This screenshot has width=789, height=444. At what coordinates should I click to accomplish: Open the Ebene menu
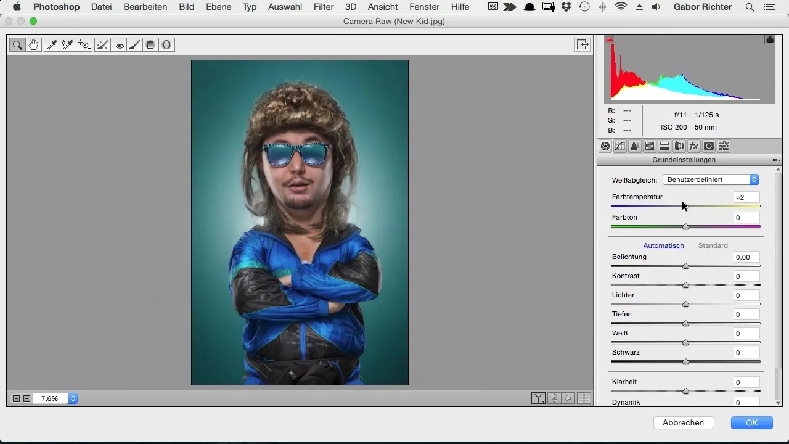click(x=219, y=7)
